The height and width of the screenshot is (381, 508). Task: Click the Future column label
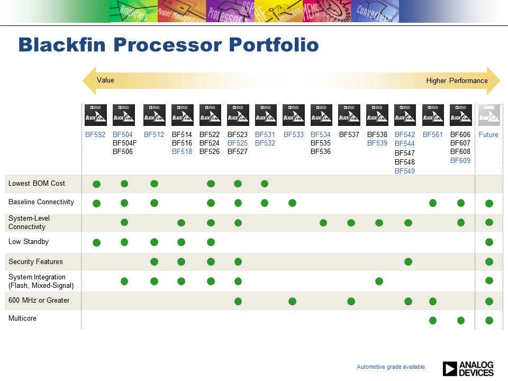click(488, 134)
